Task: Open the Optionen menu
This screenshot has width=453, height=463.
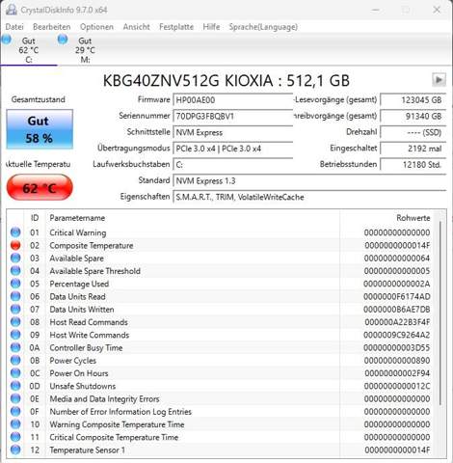Action: click(96, 27)
